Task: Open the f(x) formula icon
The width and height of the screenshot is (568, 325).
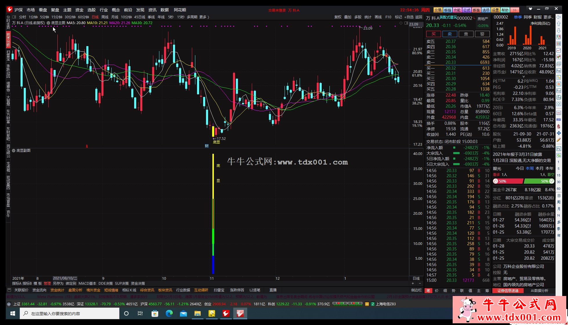Action: point(558,98)
